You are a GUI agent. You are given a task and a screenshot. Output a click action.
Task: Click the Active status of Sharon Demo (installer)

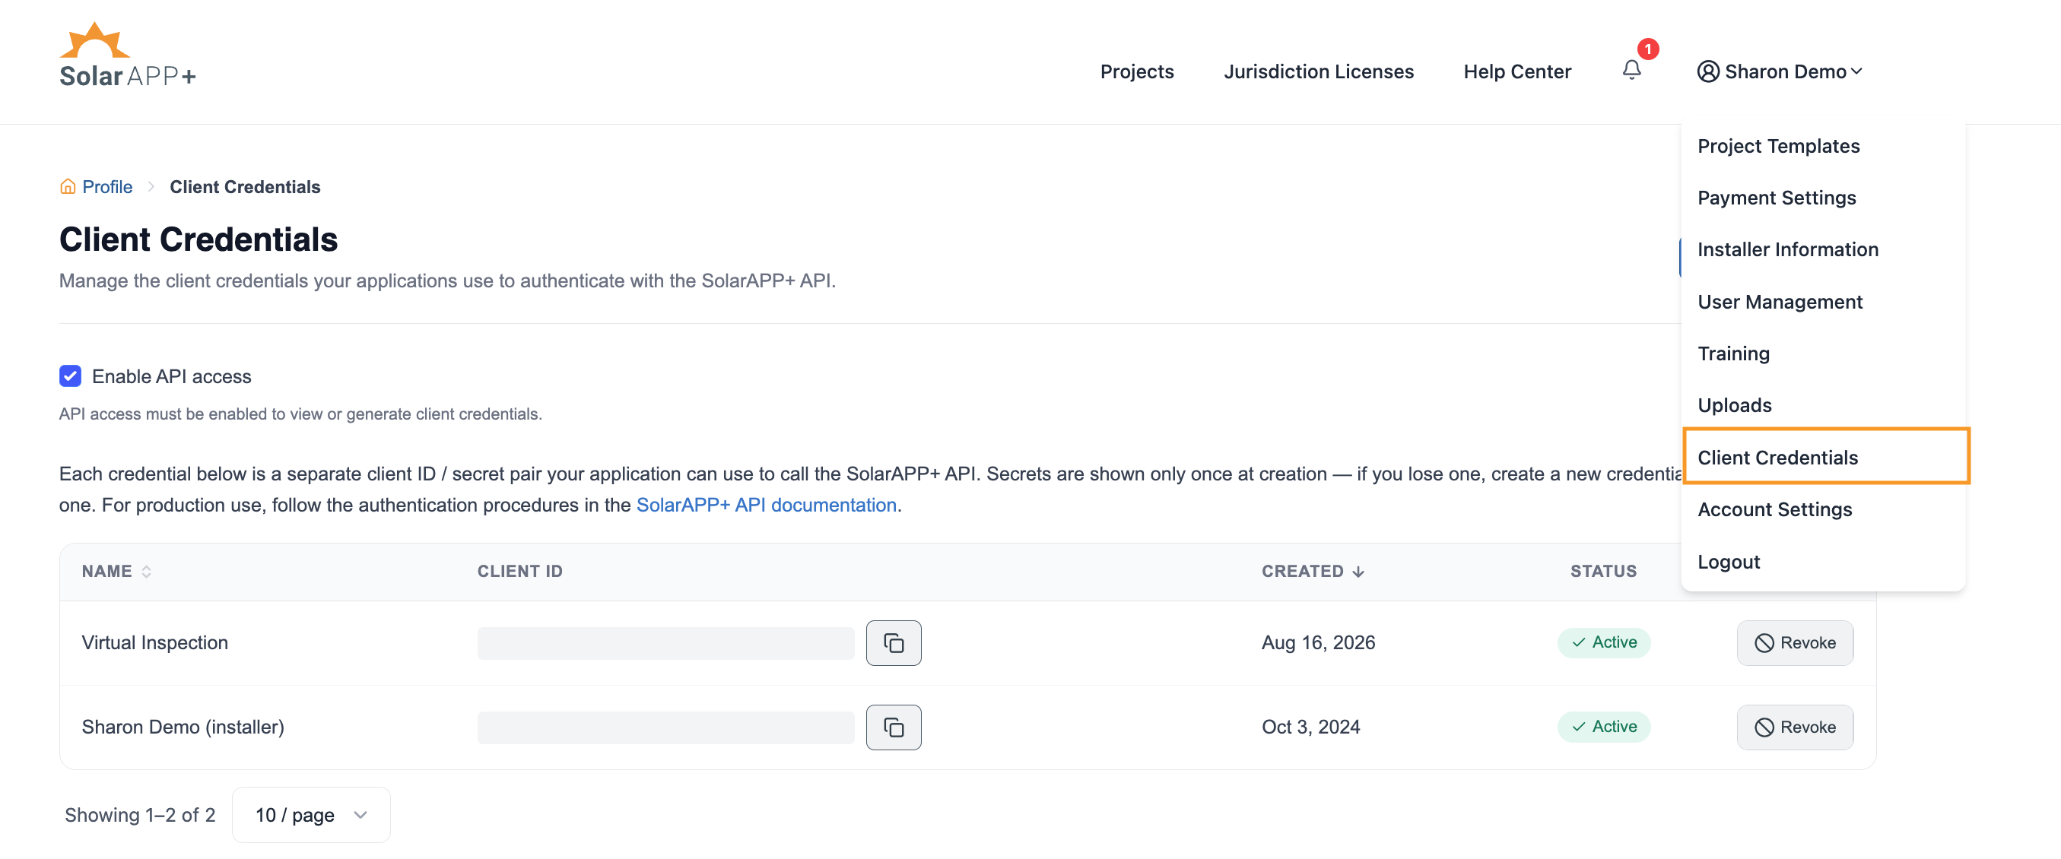coord(1603,726)
